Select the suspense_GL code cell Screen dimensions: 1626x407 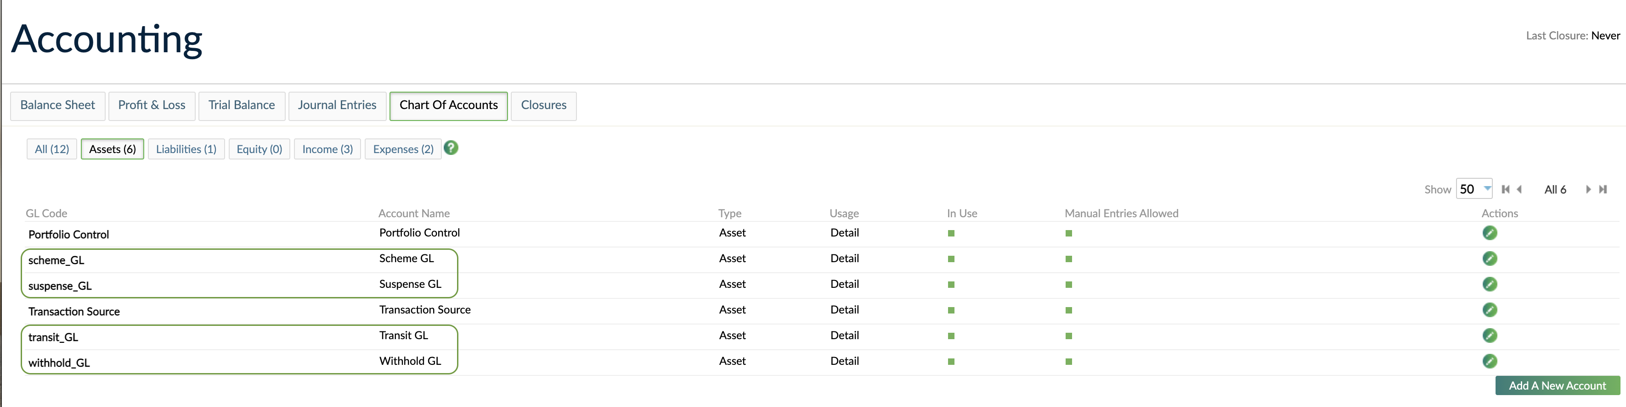(x=60, y=286)
